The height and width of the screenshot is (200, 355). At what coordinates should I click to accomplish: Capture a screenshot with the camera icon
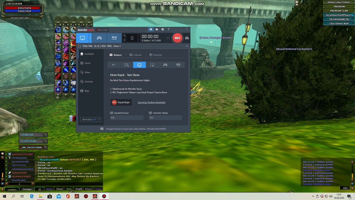coord(187,38)
